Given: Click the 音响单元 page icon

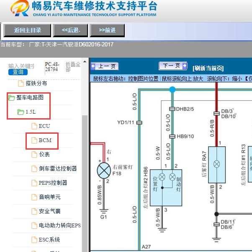Looking at the screenshot, I should [x=34, y=197].
